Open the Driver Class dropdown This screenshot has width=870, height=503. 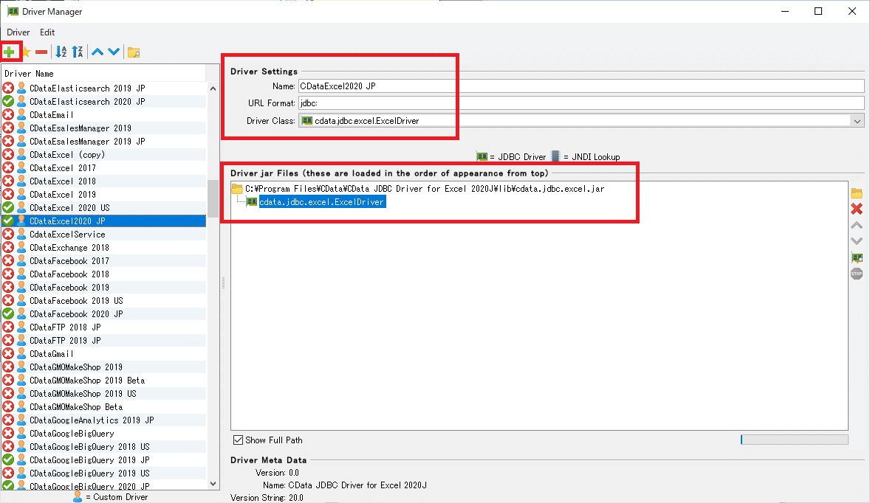pyautogui.click(x=857, y=121)
